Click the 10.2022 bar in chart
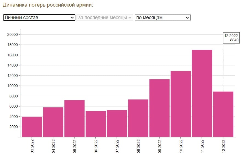 pyautogui.click(x=181, y=104)
